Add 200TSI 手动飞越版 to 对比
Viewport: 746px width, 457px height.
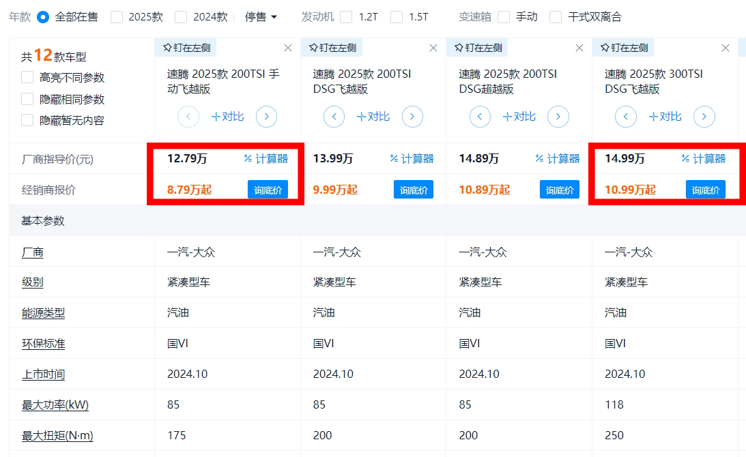click(x=227, y=117)
